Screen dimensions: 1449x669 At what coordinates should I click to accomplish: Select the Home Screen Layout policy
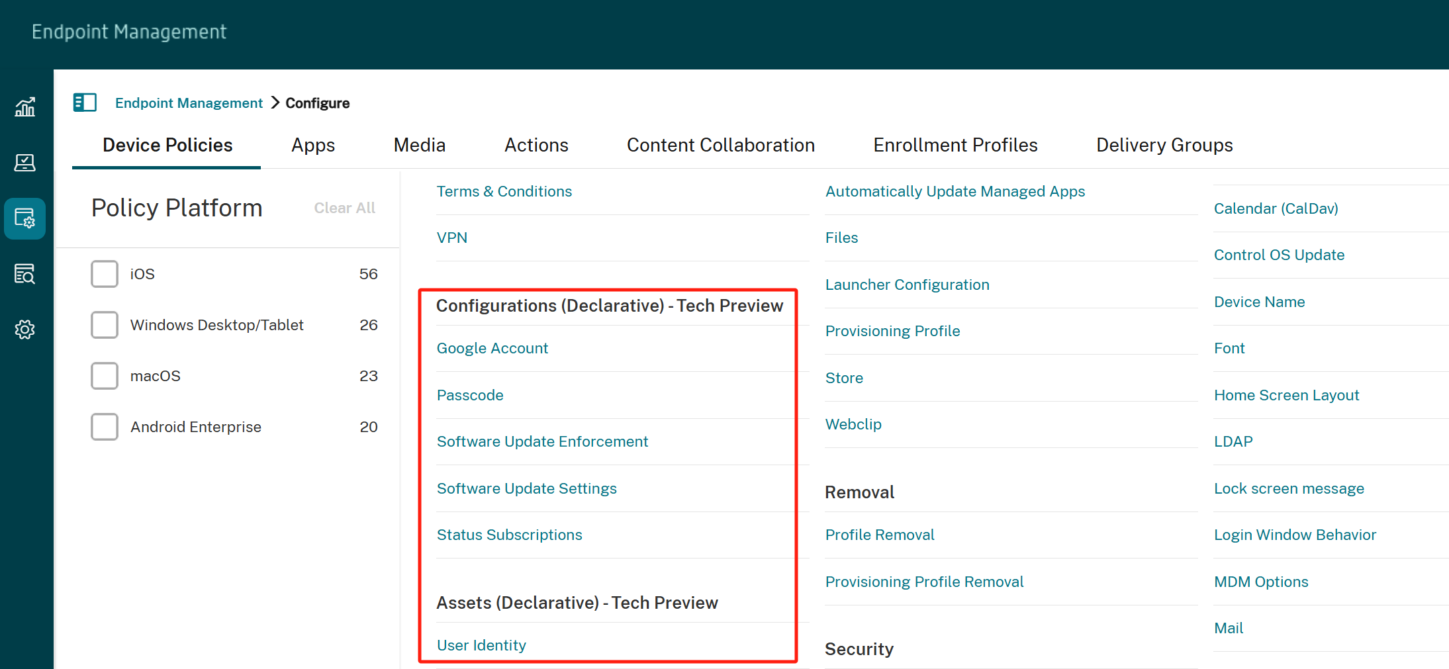tap(1286, 394)
